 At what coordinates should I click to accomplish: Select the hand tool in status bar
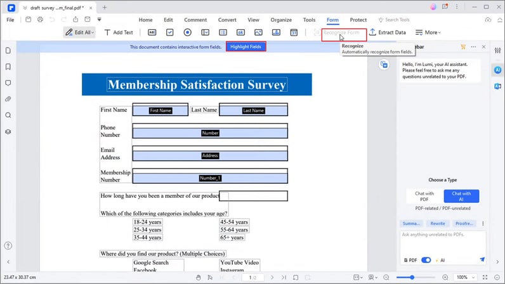tap(198, 277)
